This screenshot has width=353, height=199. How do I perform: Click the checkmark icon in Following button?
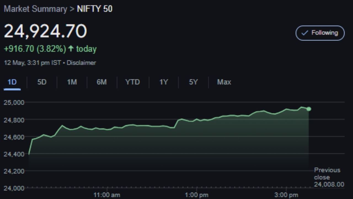304,33
